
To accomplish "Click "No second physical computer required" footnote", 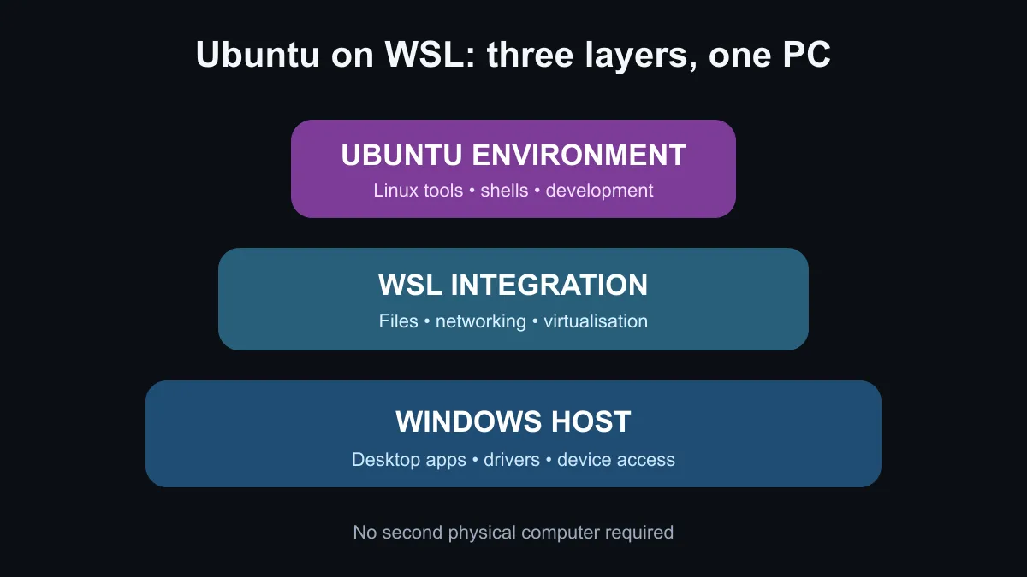I will click(513, 533).
